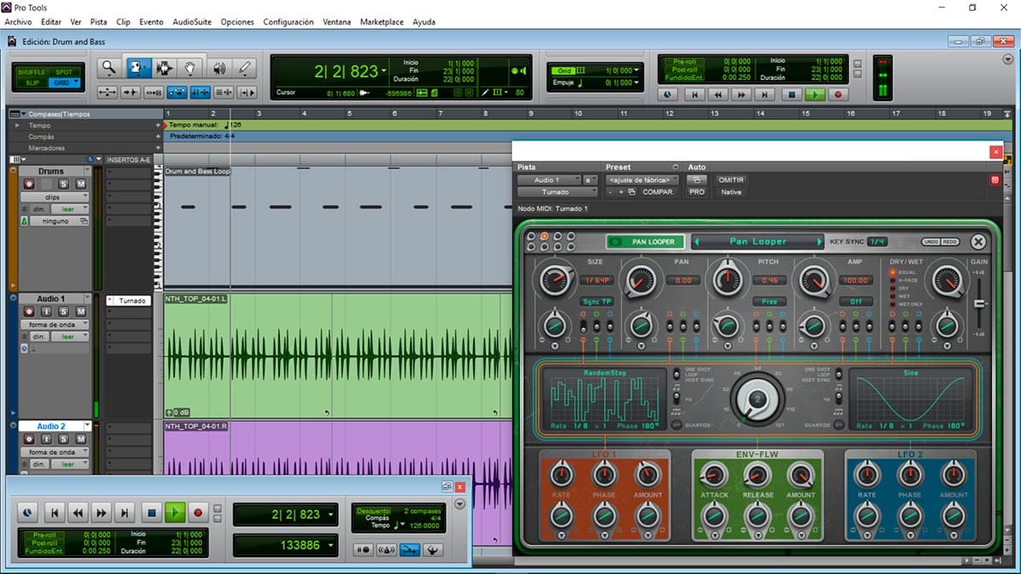This screenshot has height=574, width=1021.
Task: Open the Grid value dropdown
Action: 637,71
